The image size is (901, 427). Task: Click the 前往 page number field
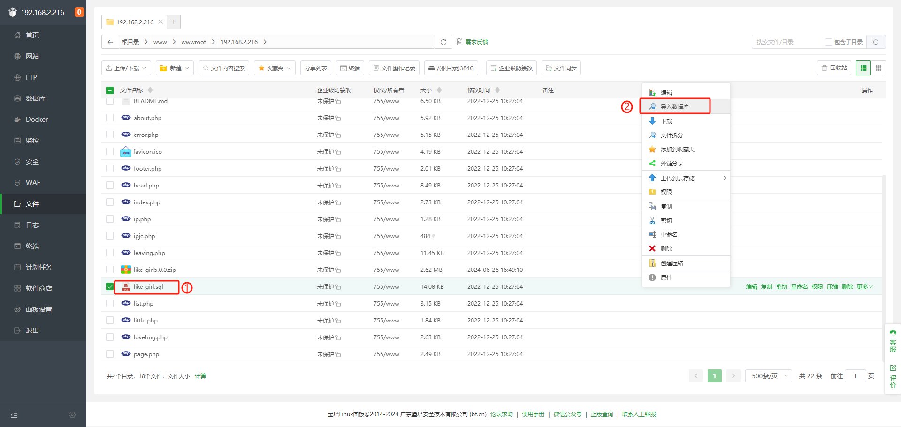pyautogui.click(x=855, y=376)
